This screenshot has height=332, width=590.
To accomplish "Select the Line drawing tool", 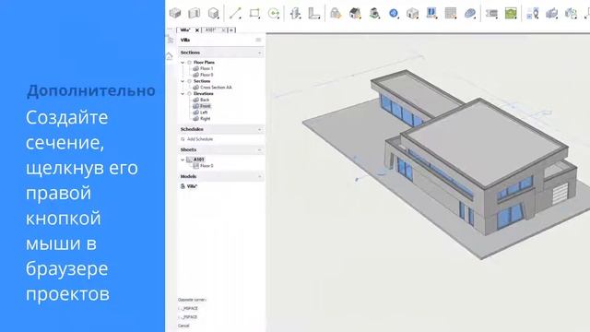I will tap(235, 13).
